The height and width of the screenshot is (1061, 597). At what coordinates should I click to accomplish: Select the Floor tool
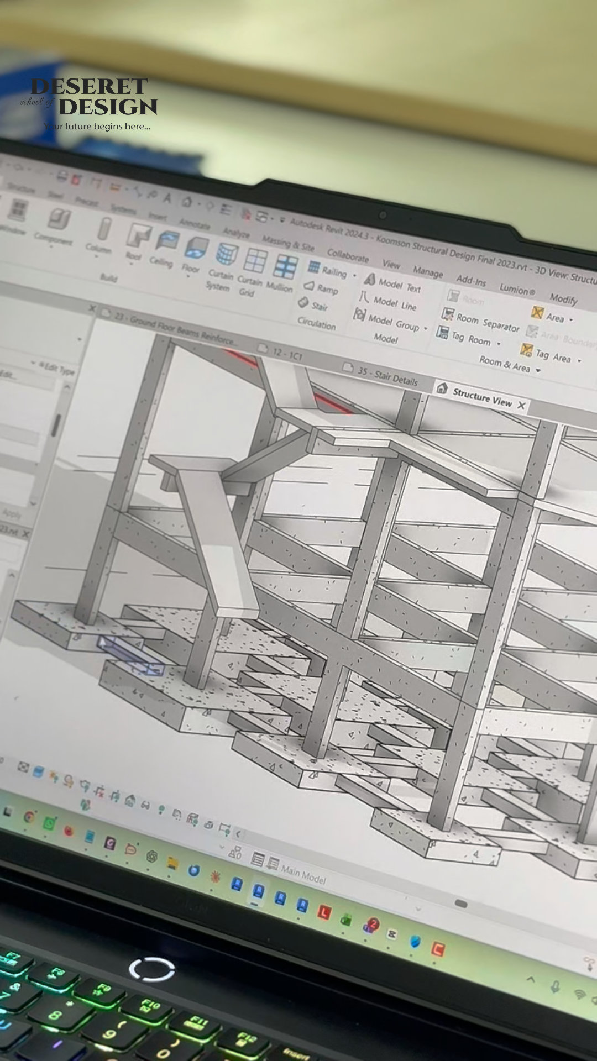(x=193, y=255)
